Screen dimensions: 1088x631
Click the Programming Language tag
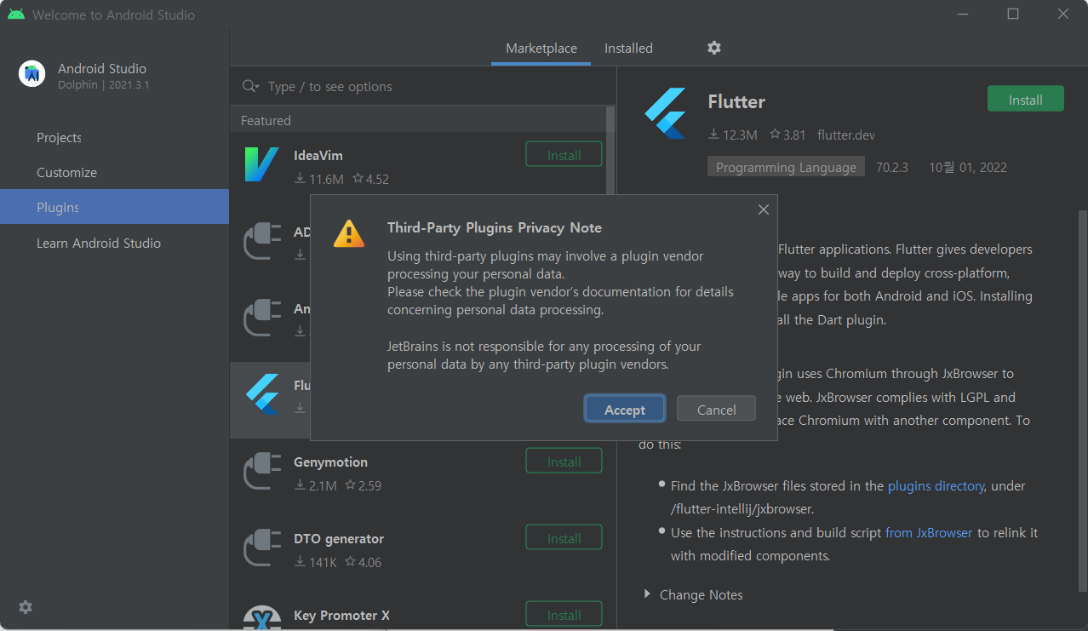click(x=786, y=167)
